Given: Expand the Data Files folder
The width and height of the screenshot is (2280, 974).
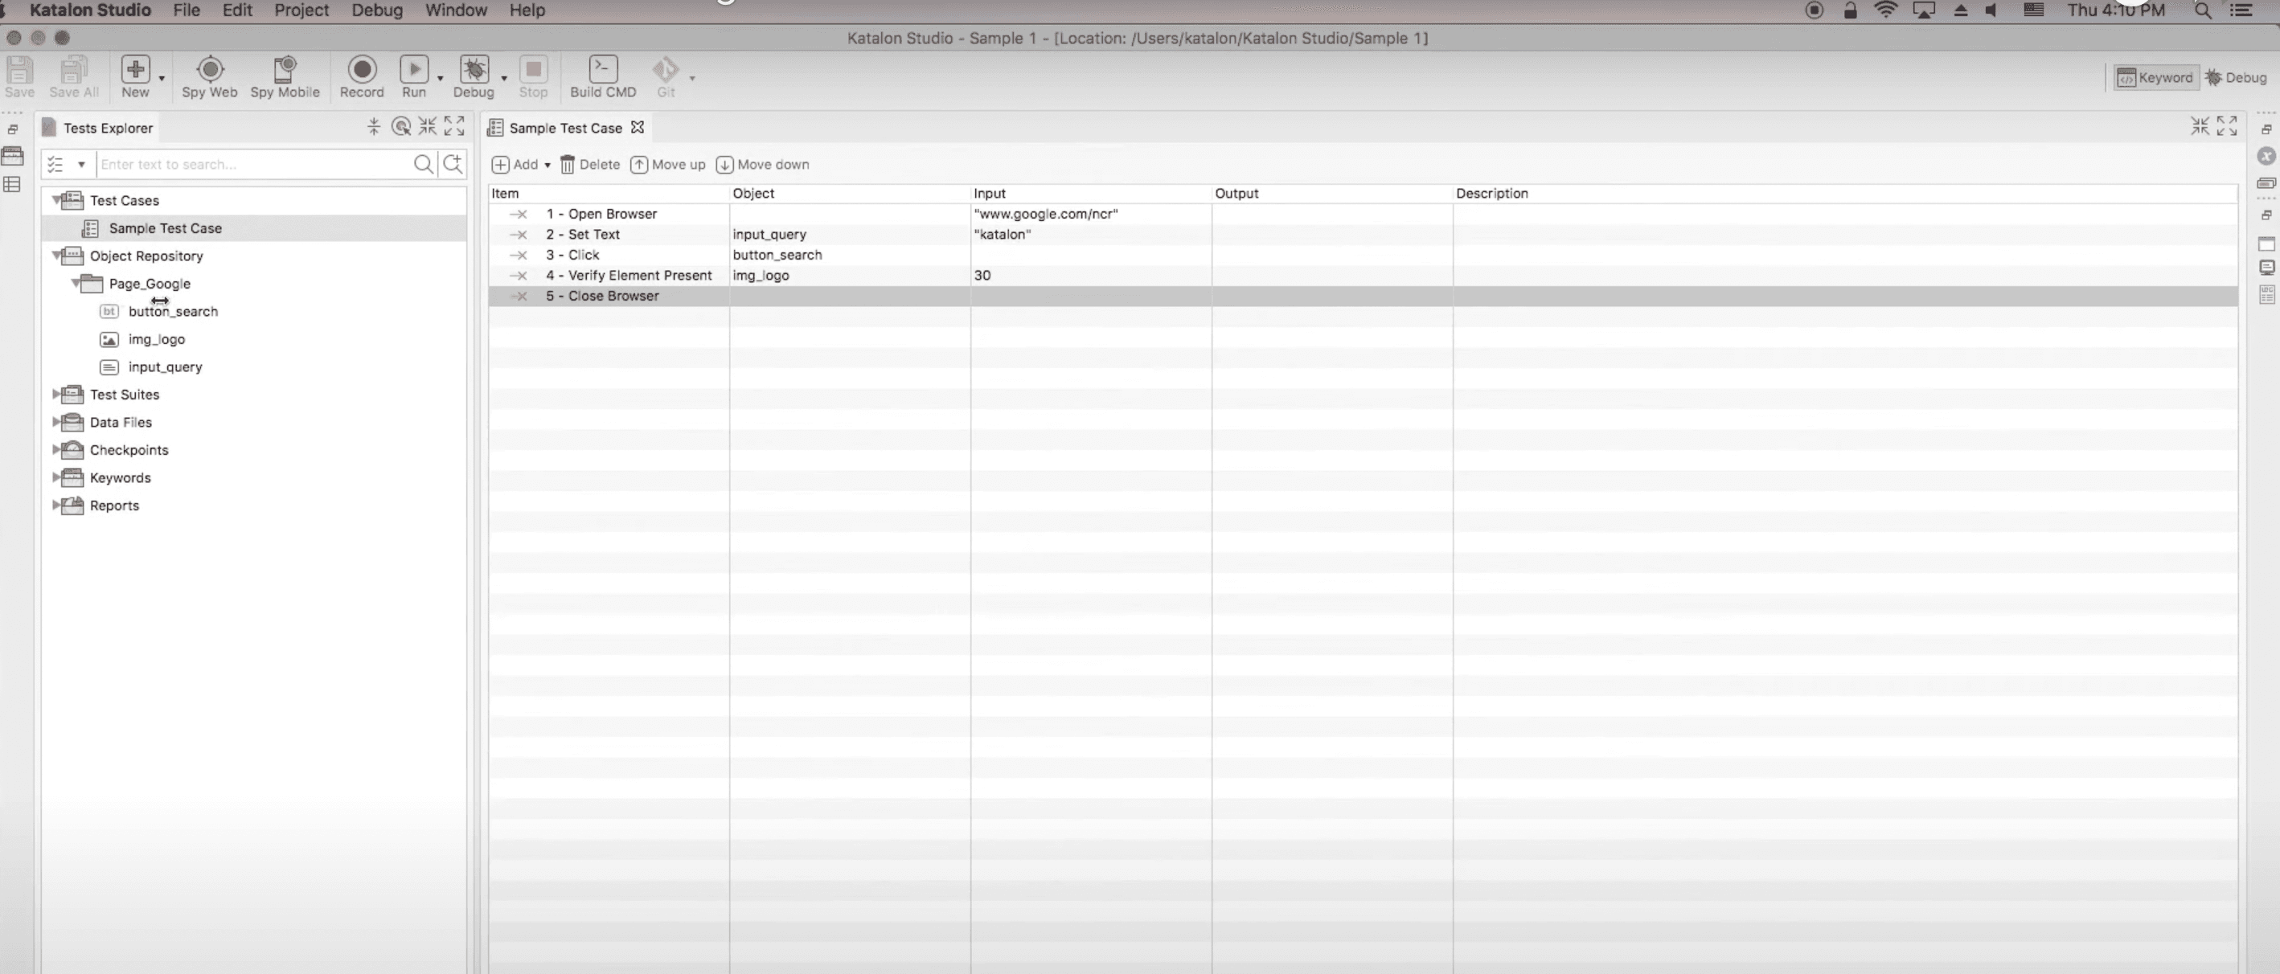Looking at the screenshot, I should [x=56, y=422].
